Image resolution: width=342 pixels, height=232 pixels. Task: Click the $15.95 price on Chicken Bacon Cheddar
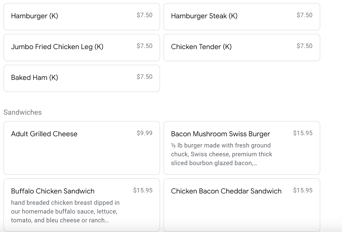click(303, 190)
